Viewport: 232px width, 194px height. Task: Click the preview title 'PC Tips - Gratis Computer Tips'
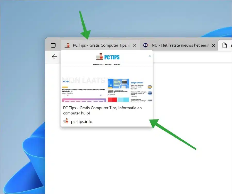coord(102,111)
